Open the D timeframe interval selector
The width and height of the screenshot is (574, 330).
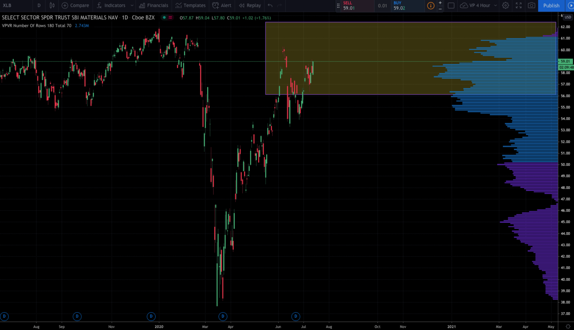(x=39, y=5)
